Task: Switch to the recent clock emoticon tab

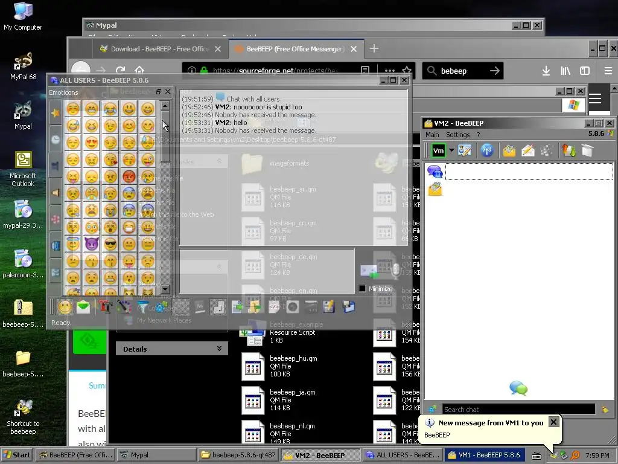Action: click(x=56, y=140)
